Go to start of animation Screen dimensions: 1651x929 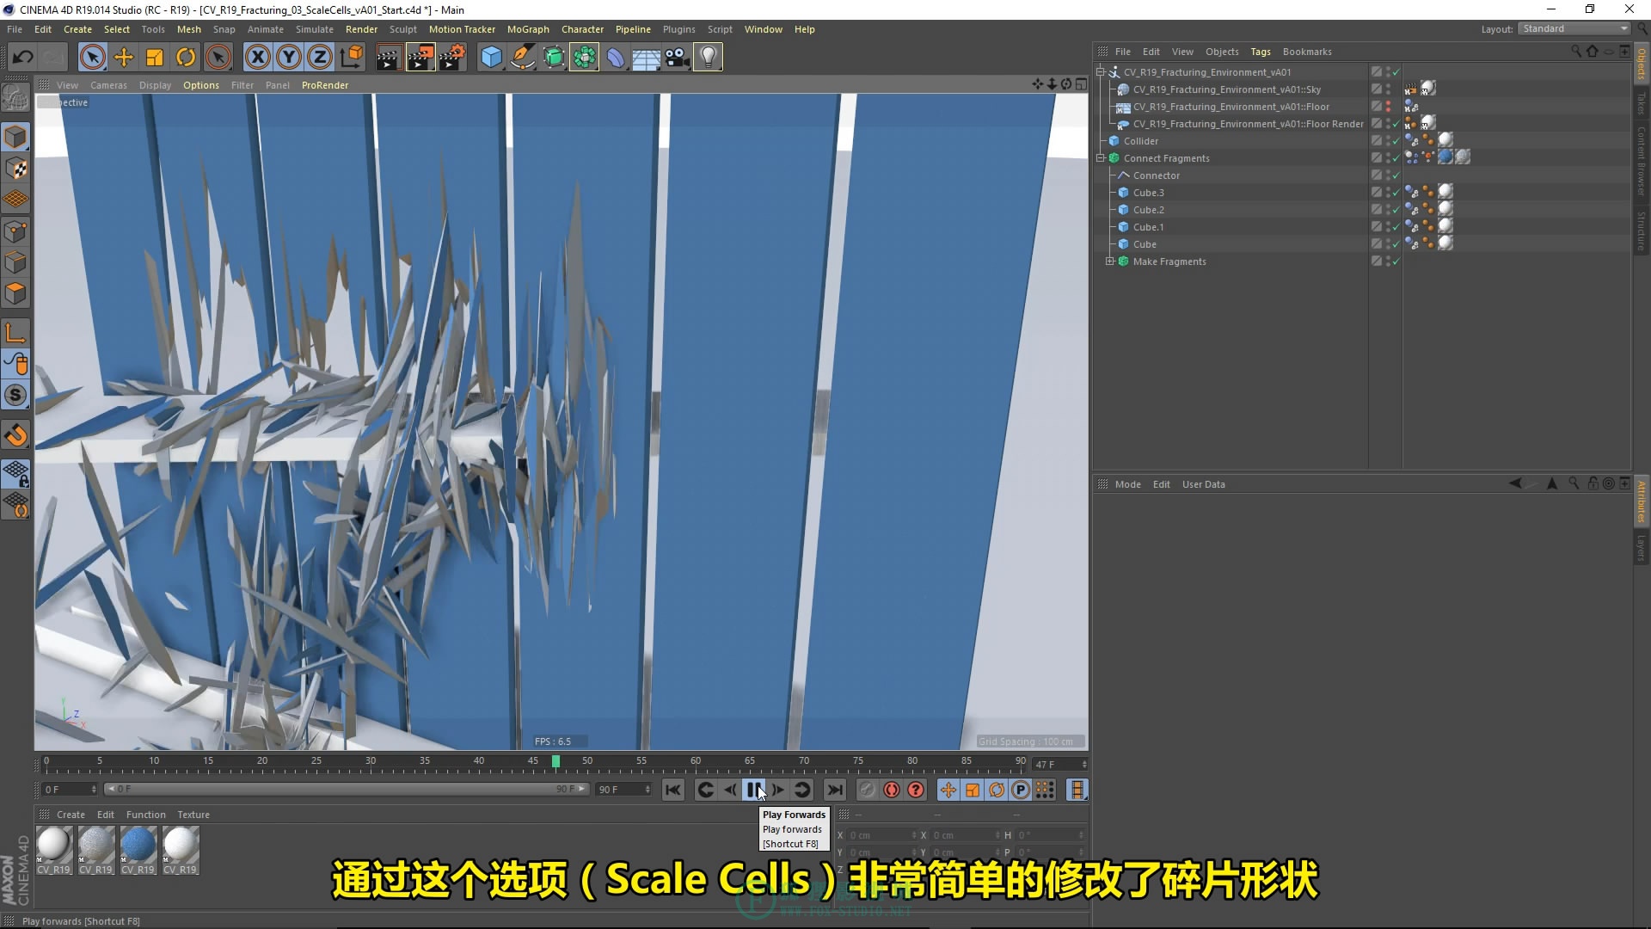click(x=673, y=790)
